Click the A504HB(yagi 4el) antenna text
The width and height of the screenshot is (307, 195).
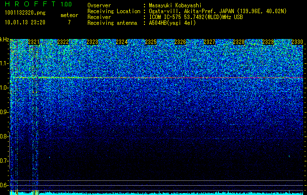(x=172, y=23)
